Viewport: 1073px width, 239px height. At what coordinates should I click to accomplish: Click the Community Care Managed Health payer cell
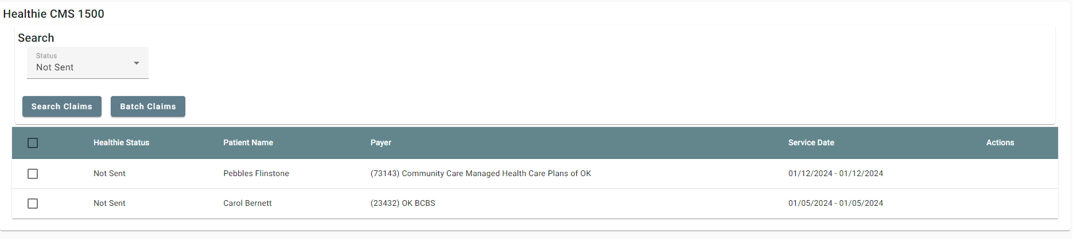pyautogui.click(x=480, y=174)
